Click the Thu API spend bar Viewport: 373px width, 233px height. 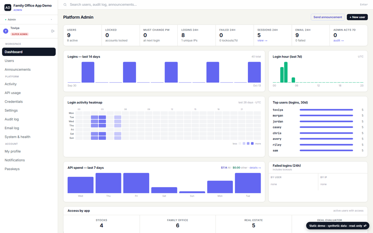point(109,183)
